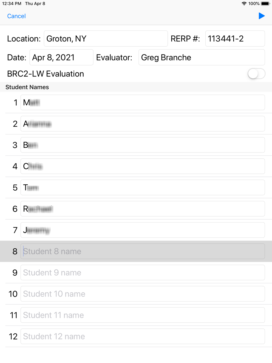This screenshot has width=272, height=363.
Task: Edit the Location field Groton, NY
Action: (x=106, y=39)
